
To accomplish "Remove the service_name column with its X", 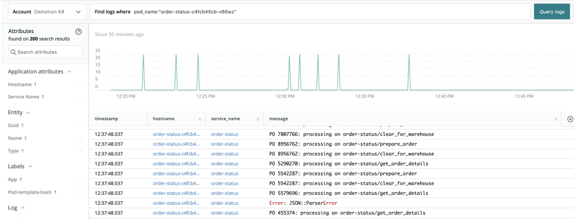I will pos(258,119).
